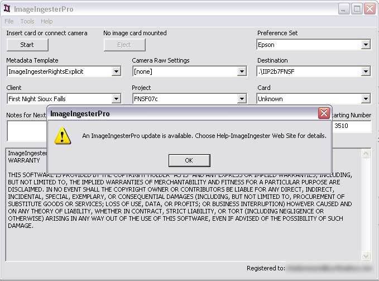Viewport: 379px width, 281px height.
Task: Close the ImageIngesterPro main window
Action: pyautogui.click(x=370, y=9)
